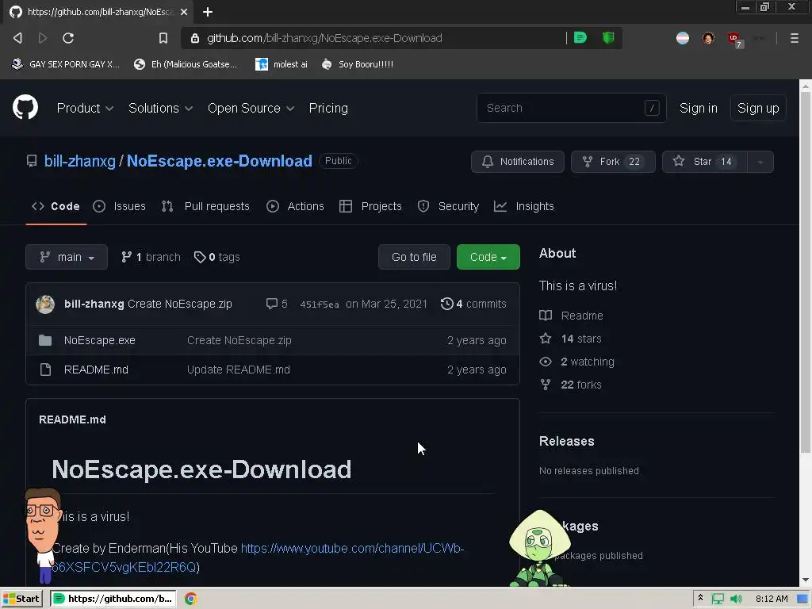Viewport: 812px width, 609px height.
Task: Click the GitHub taskbar window button
Action: tap(113, 599)
